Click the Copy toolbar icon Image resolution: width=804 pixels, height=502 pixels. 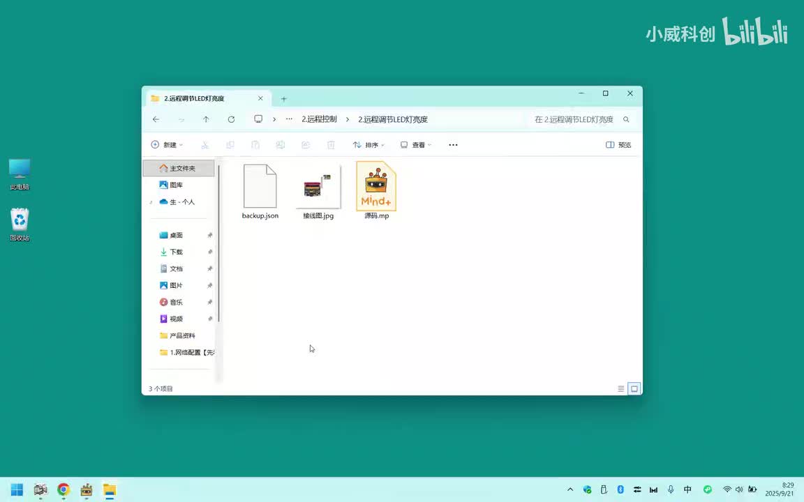coord(230,145)
